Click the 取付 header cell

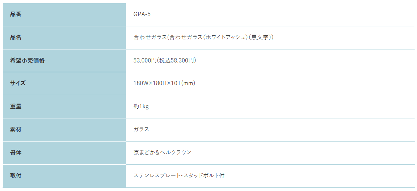click(x=64, y=176)
